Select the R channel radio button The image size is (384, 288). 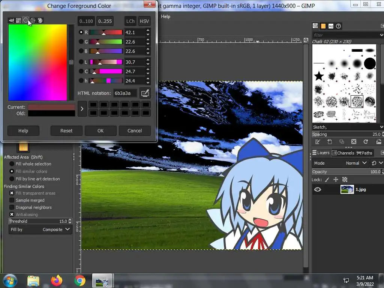coord(81,32)
